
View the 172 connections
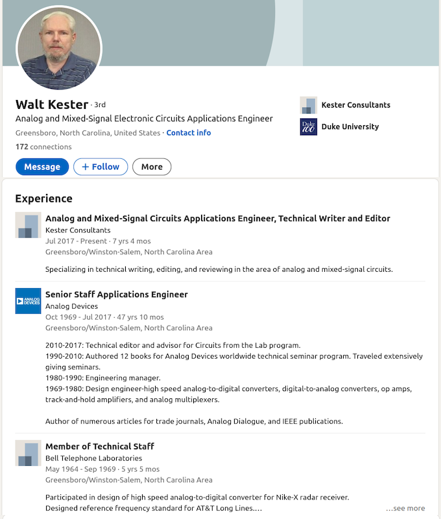tap(43, 147)
